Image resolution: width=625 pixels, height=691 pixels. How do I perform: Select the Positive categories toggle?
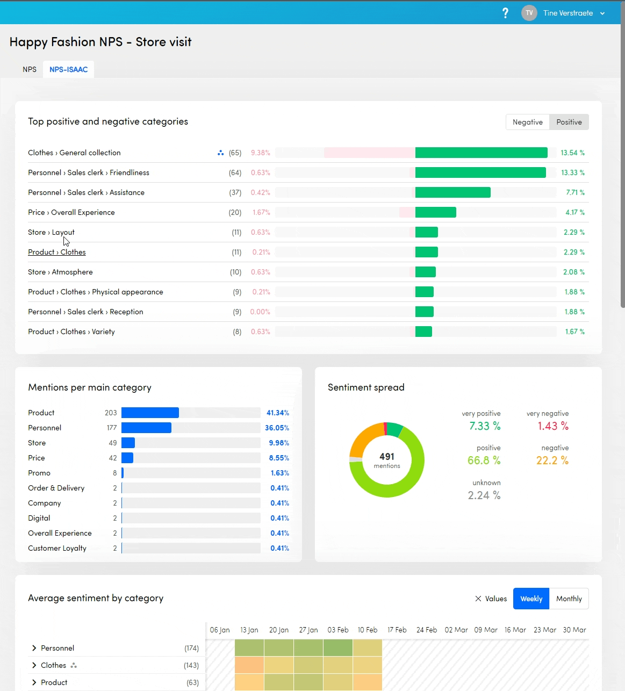coord(569,122)
